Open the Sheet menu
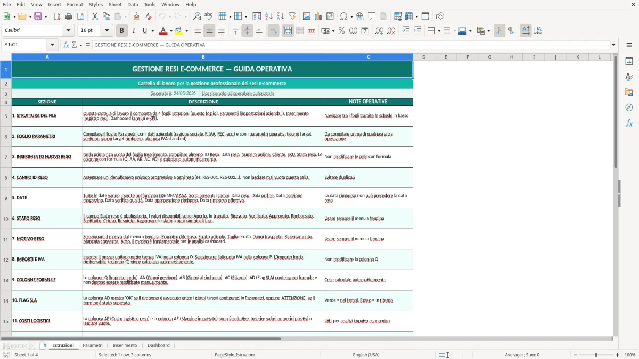 115,4
